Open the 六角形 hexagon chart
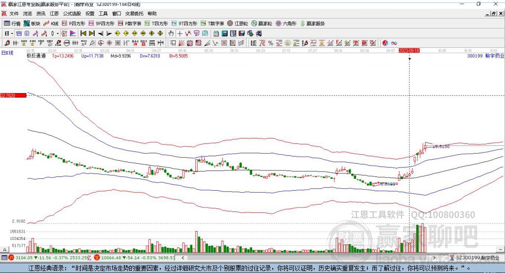Image resolution: width=505 pixels, height=273 pixels. tap(286, 24)
